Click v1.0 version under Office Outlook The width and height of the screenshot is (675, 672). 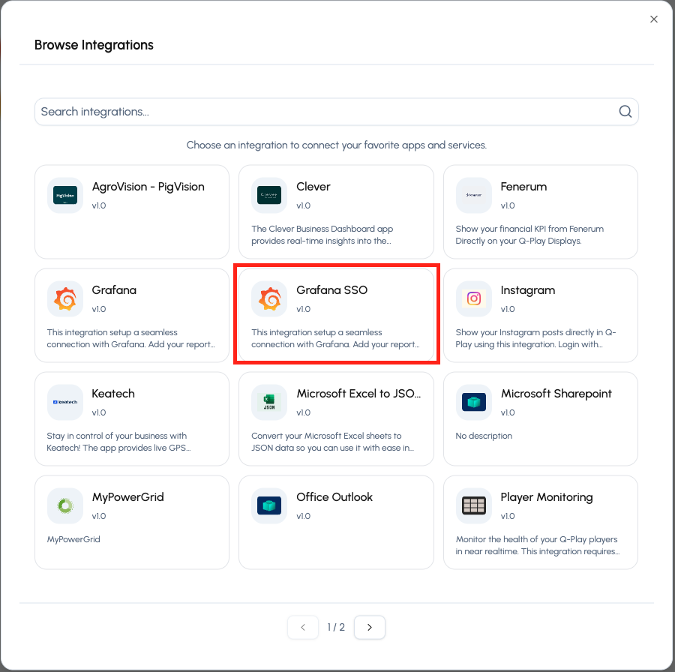(303, 516)
